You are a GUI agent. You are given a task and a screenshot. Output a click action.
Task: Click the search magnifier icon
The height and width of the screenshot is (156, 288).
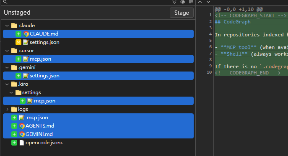[5, 2]
